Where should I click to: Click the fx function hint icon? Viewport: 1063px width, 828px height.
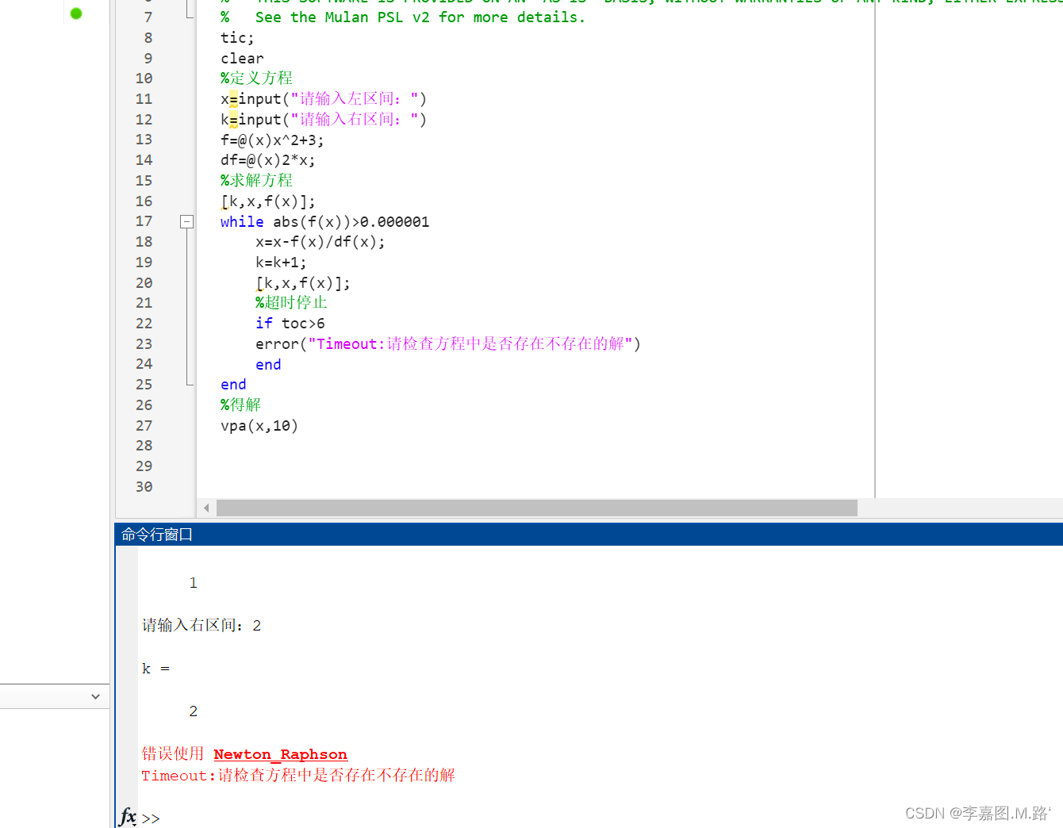(x=127, y=817)
